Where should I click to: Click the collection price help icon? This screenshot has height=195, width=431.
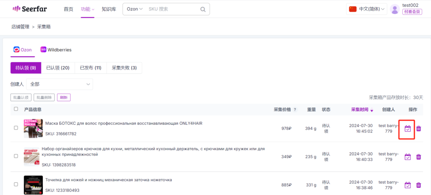[x=295, y=110]
